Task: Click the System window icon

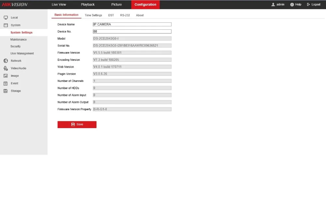Action: 6,25
